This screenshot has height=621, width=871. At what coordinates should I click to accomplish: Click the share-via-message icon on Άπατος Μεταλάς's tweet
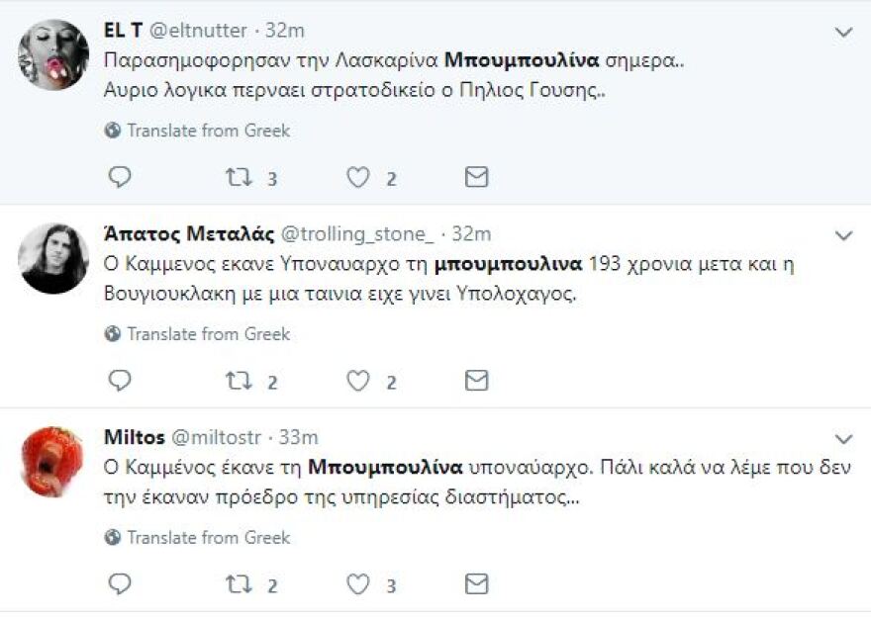pos(476,379)
